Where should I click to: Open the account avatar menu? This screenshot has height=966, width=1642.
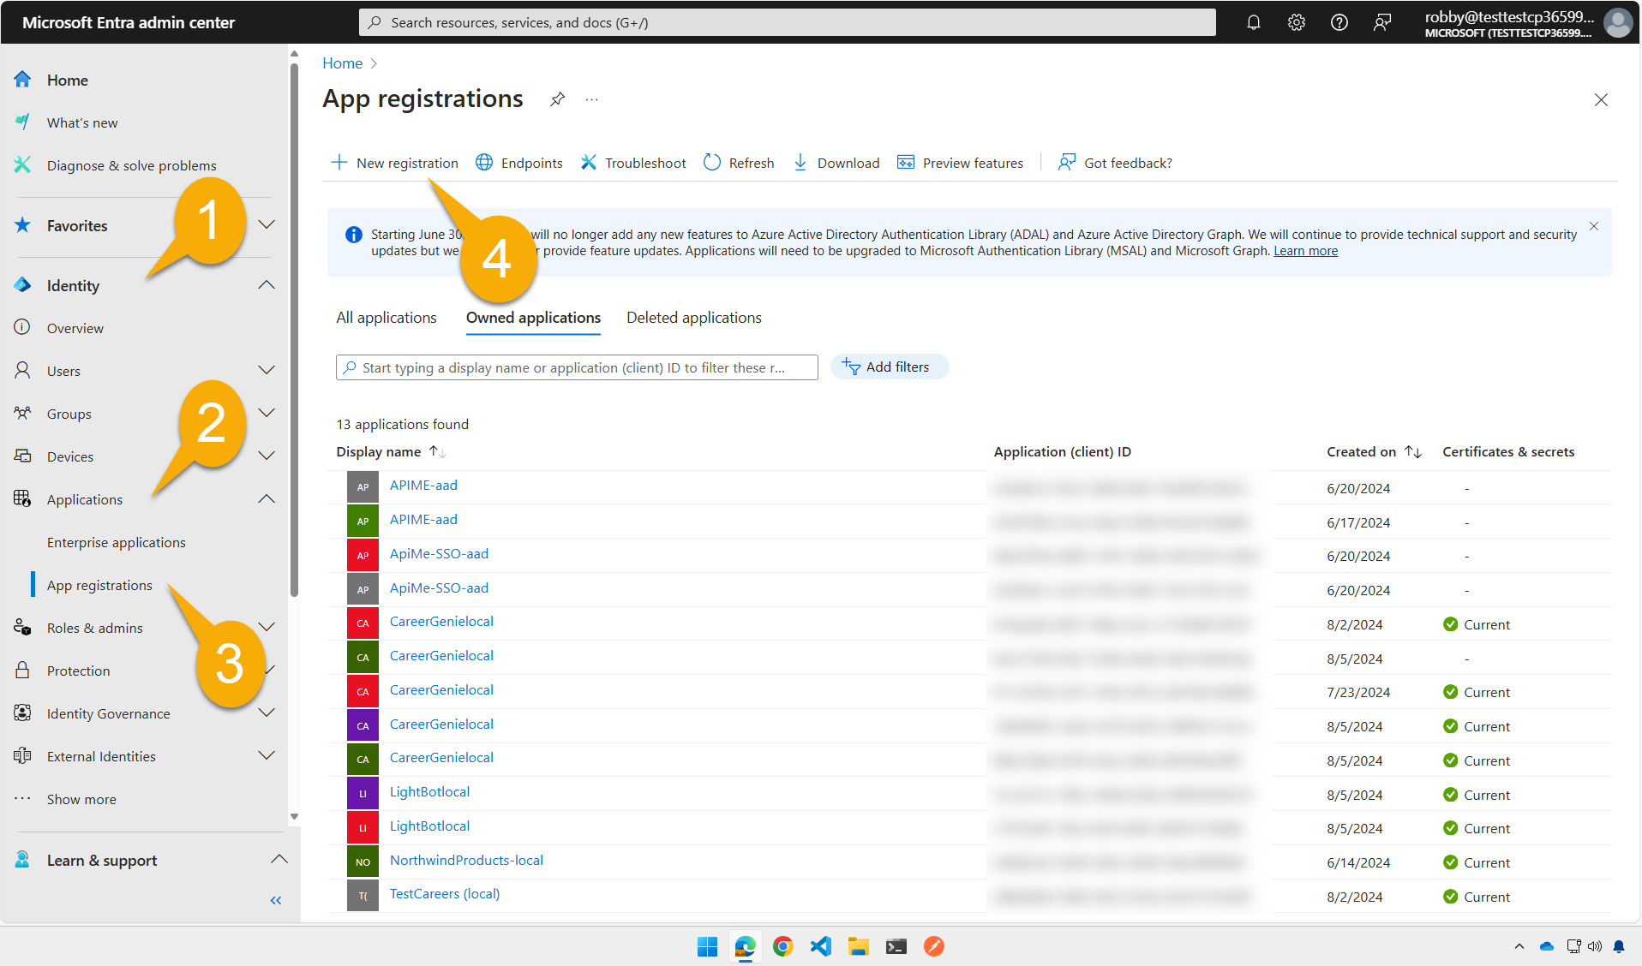[x=1618, y=23]
